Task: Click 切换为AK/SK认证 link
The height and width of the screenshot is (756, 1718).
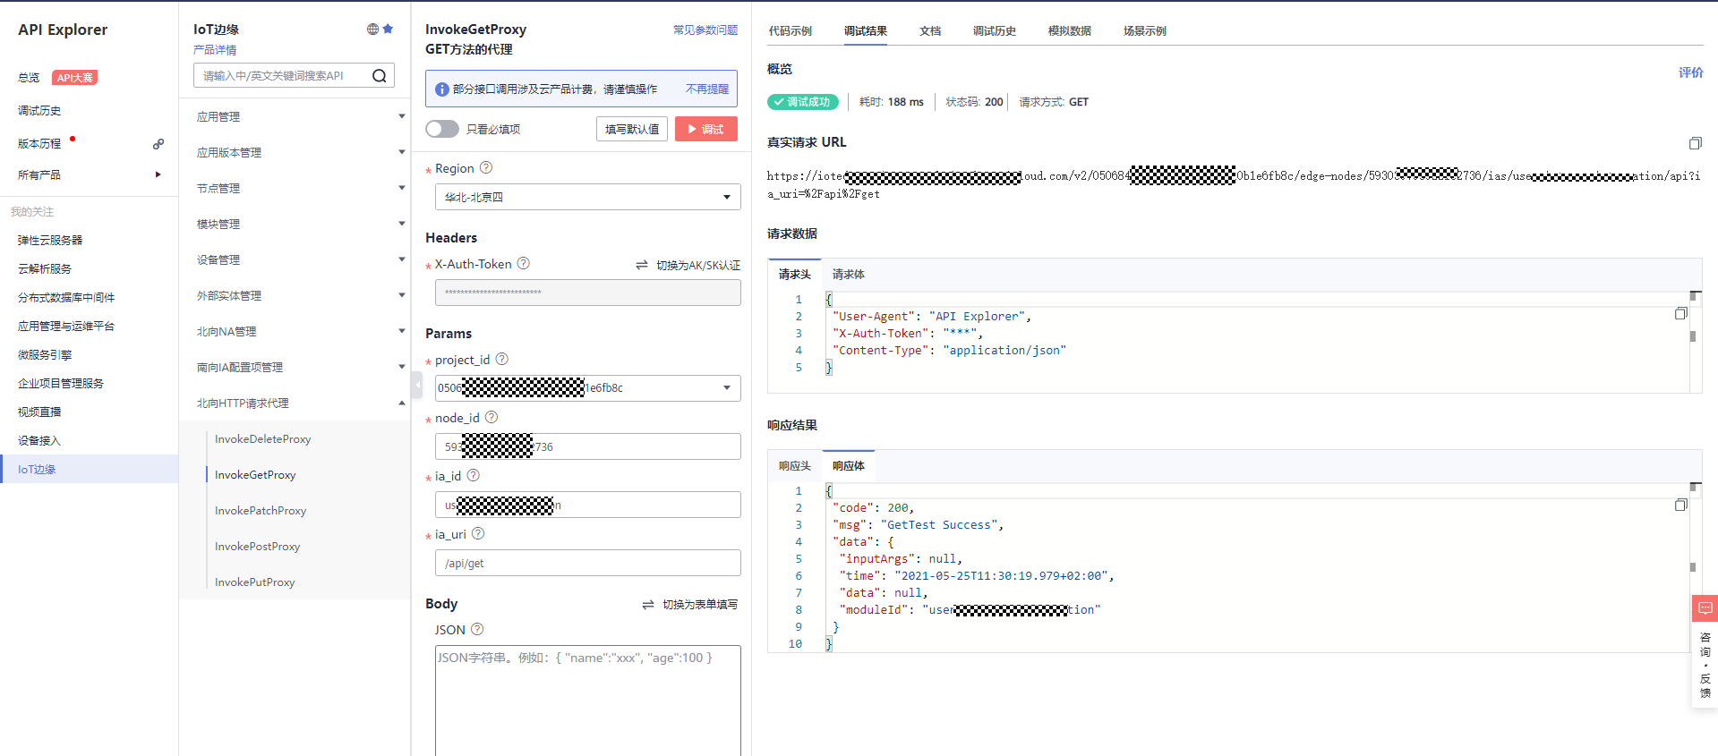Action: tap(698, 265)
